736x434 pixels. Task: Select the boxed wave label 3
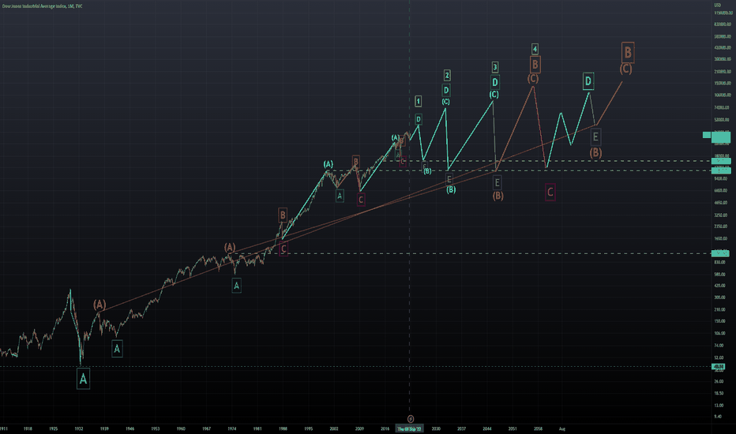tap(494, 67)
